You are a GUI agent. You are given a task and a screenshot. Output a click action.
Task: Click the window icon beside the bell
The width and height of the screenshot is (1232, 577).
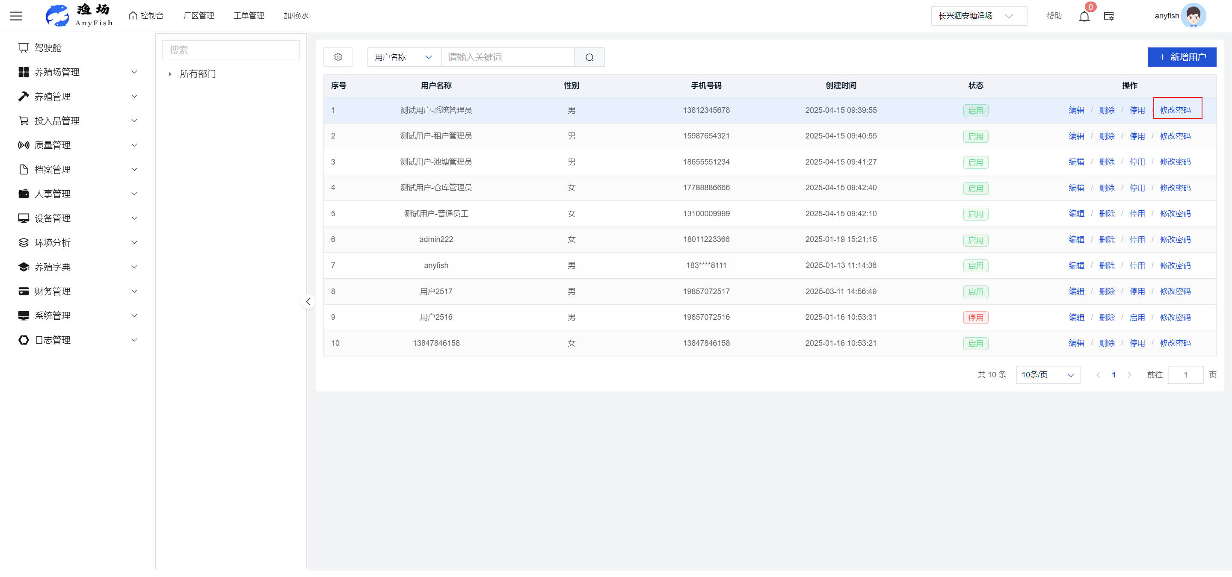(1109, 16)
